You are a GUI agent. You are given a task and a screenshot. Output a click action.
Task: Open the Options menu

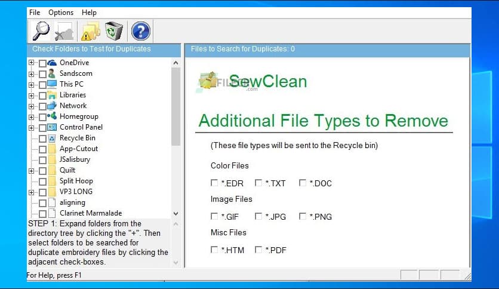click(61, 13)
